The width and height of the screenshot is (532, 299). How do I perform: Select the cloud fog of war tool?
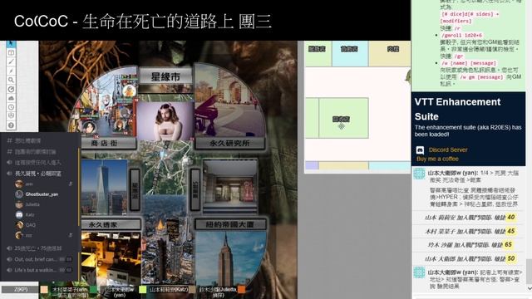(11, 98)
